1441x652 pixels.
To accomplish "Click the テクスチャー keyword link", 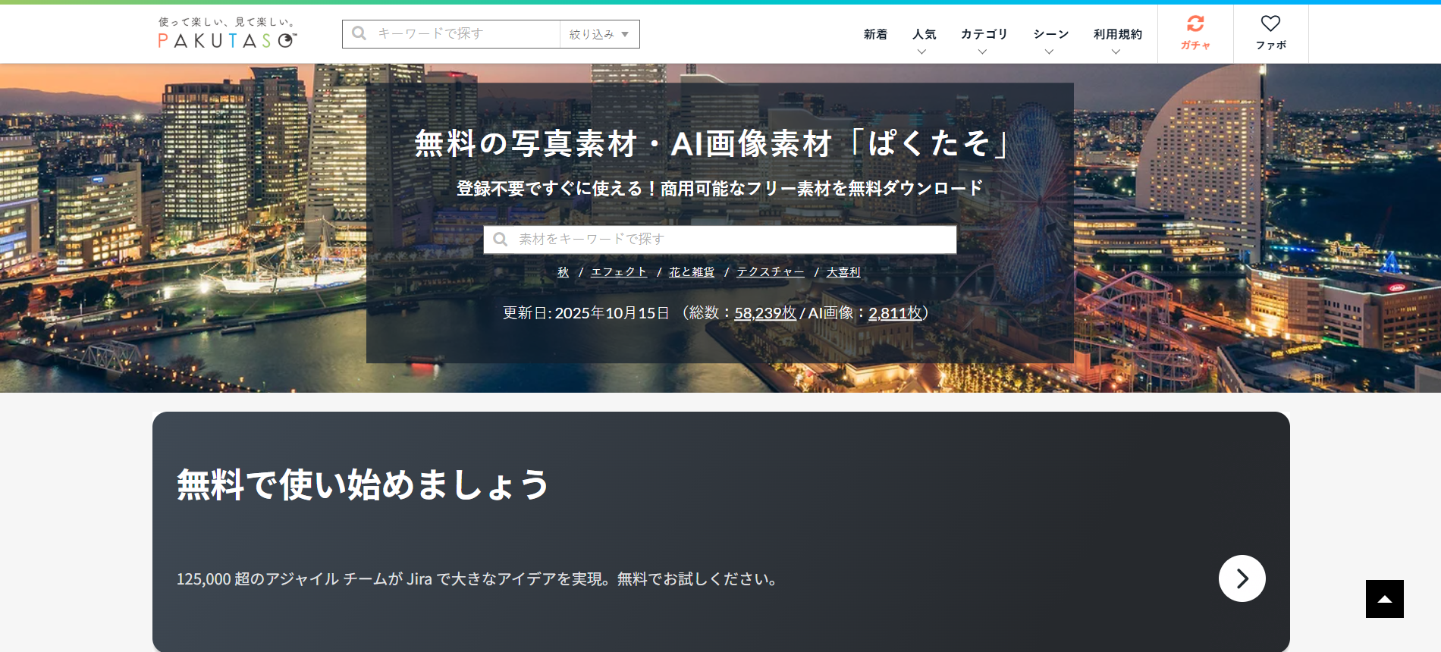I will pos(770,272).
